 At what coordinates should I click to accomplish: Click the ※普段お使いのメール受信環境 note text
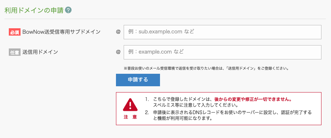point(206,68)
